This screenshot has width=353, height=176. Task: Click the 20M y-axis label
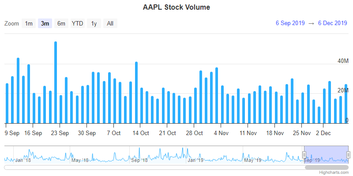343,91
